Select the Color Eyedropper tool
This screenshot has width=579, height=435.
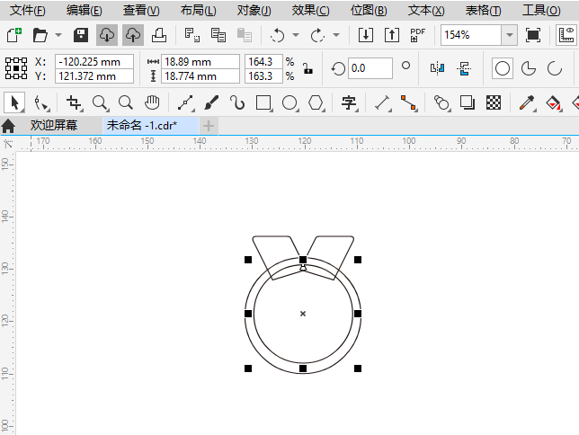[x=527, y=102]
